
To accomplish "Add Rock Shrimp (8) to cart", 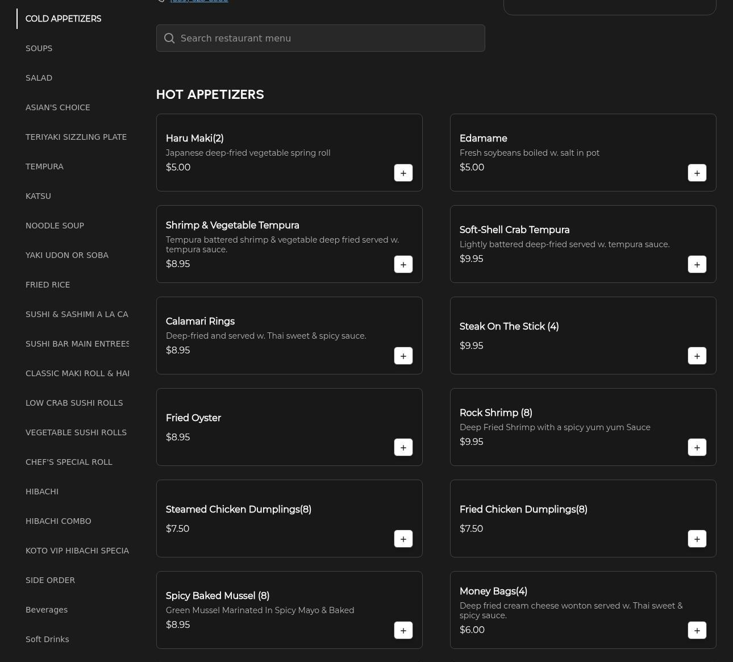I will [697, 448].
